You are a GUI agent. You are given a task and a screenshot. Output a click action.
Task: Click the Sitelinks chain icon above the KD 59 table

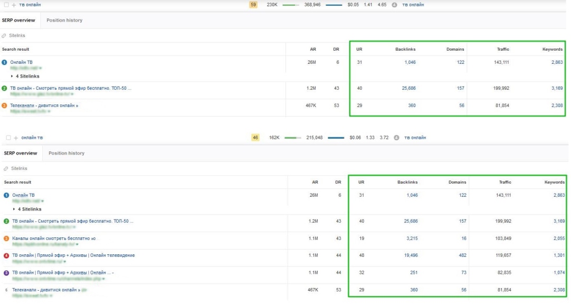point(4,36)
